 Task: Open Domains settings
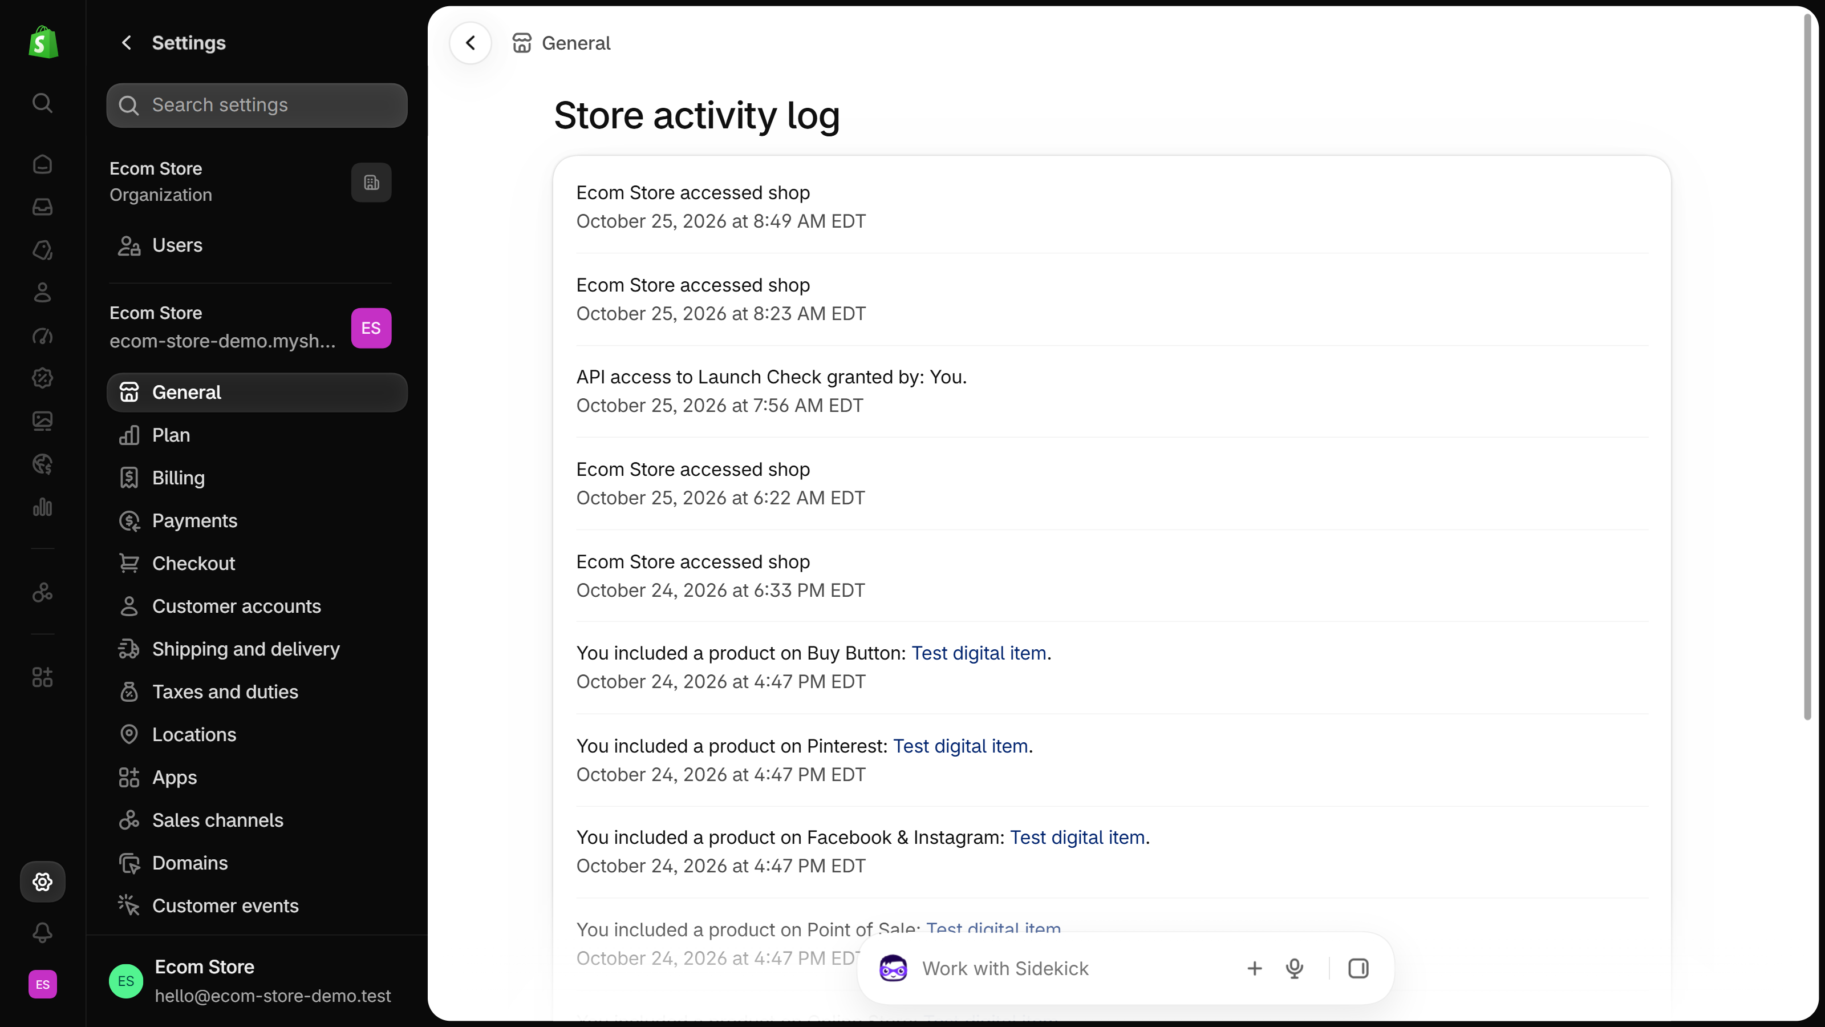257,863
